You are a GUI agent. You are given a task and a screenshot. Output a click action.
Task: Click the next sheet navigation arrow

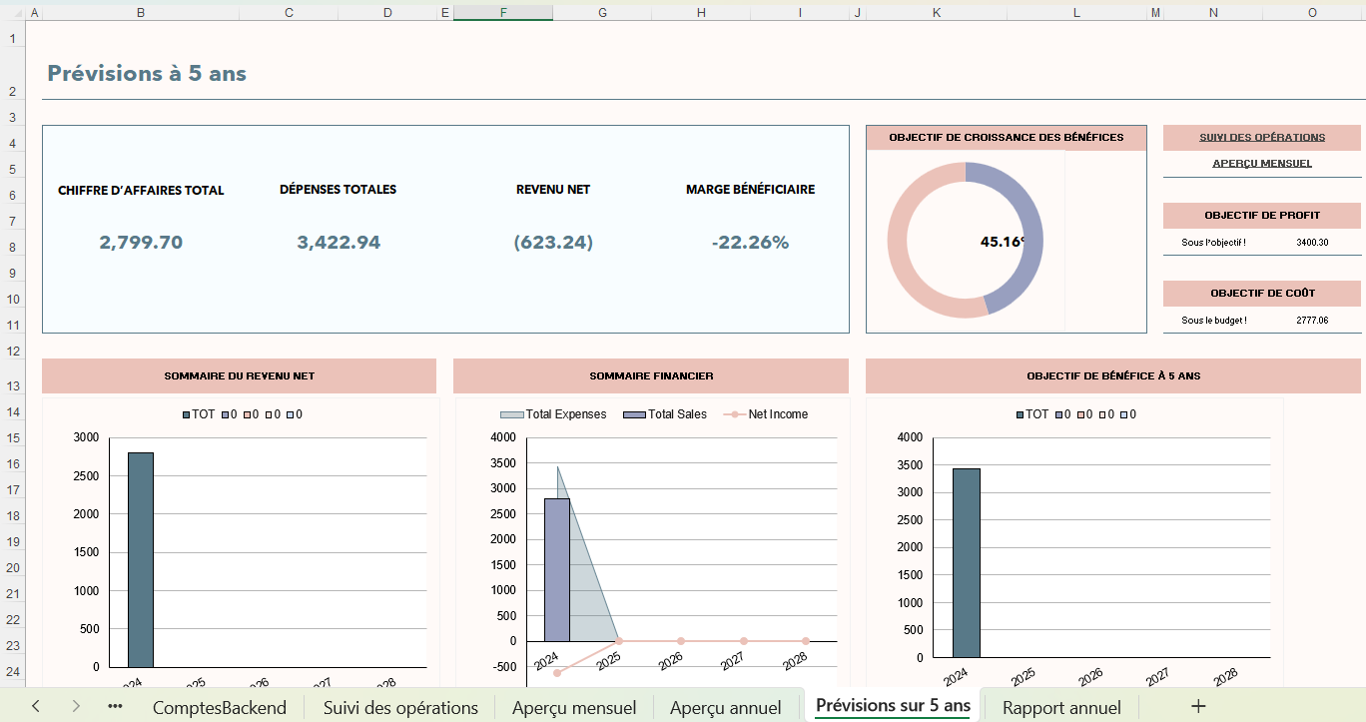point(78,706)
